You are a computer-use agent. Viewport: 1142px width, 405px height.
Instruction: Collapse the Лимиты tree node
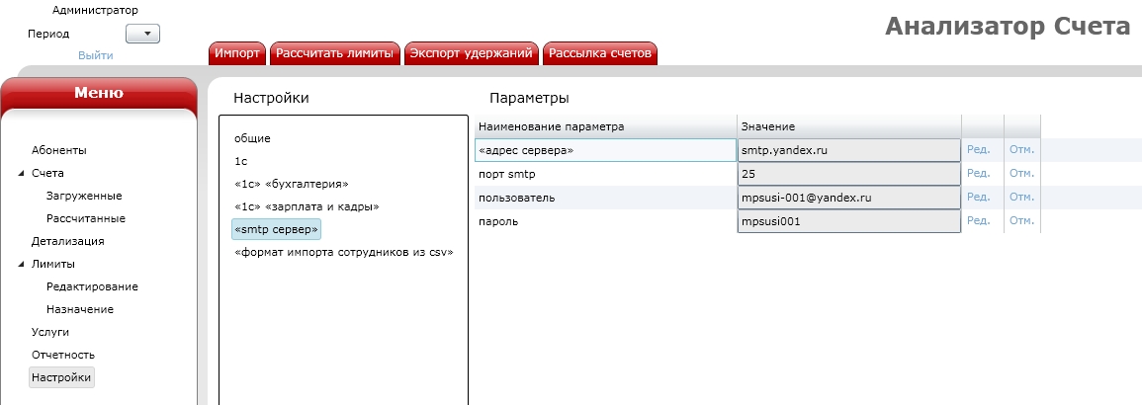tap(22, 264)
